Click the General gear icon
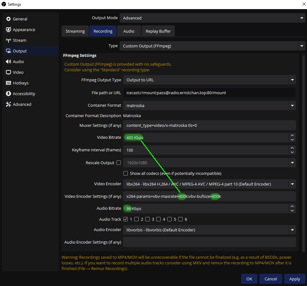Screen dimensions: 307x286 click(8, 19)
